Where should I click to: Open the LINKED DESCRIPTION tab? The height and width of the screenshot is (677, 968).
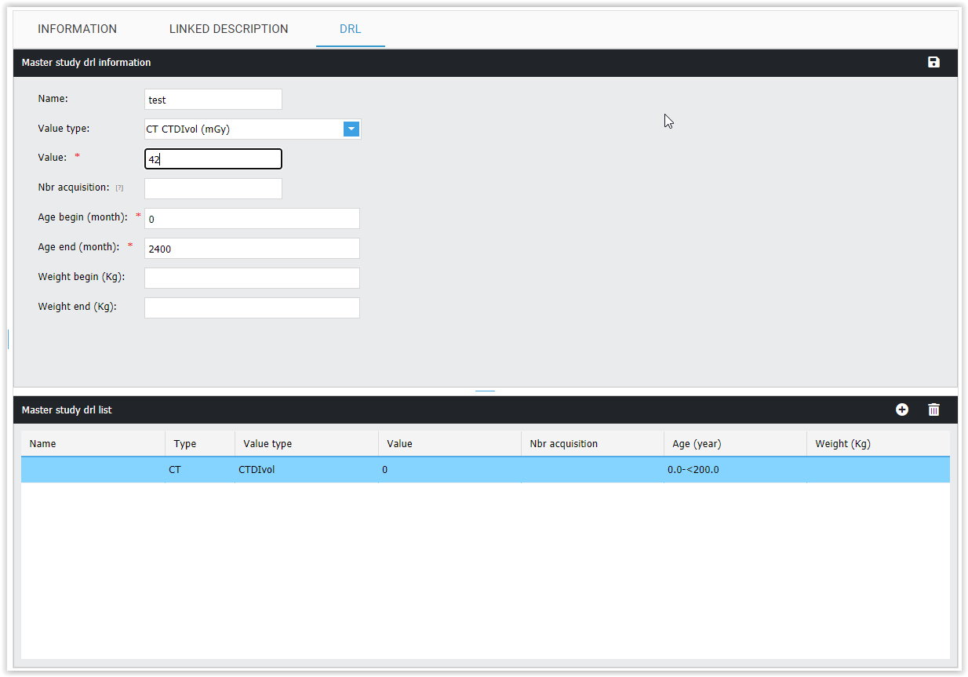point(228,29)
